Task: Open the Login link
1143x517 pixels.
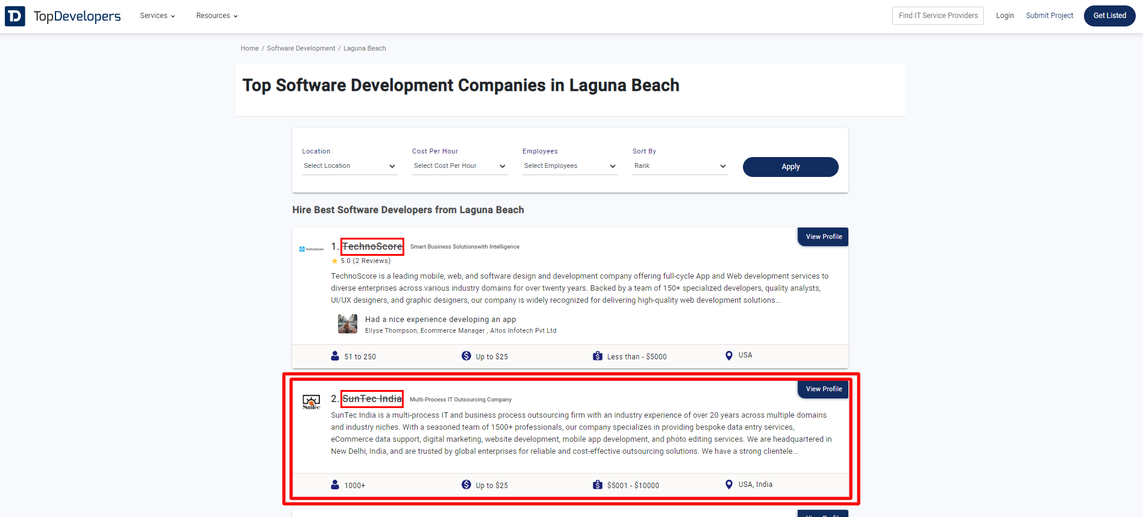Action: [1004, 16]
